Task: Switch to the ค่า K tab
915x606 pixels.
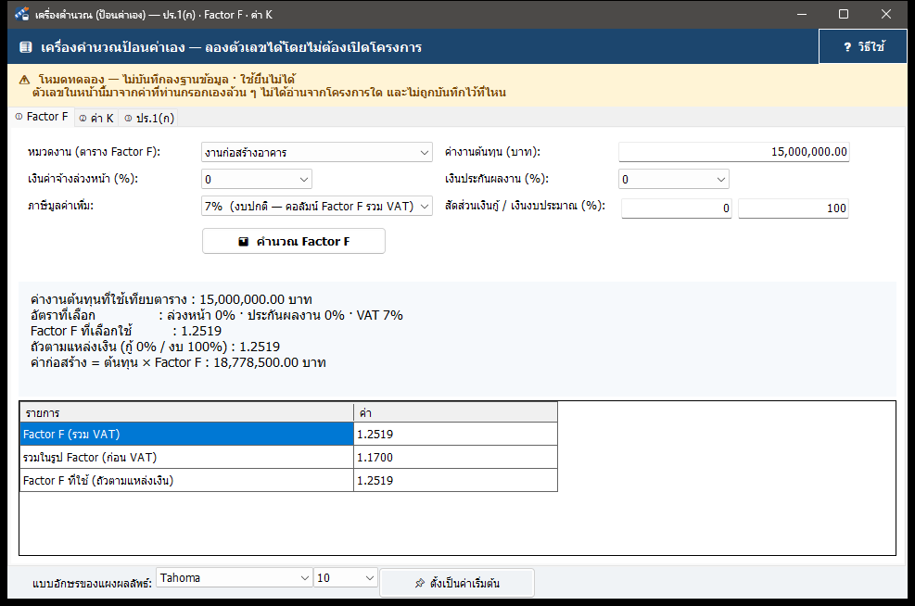Action: pos(96,119)
